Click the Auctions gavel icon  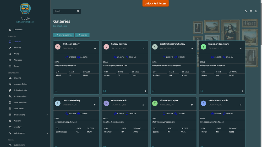[x=10, y=121]
